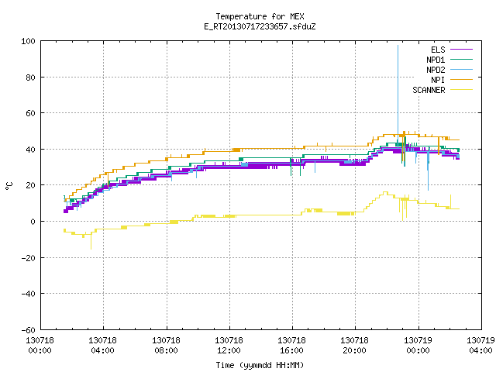Click the NPD1 legend label
Viewport: 496px width, 372px height.
tap(436, 60)
